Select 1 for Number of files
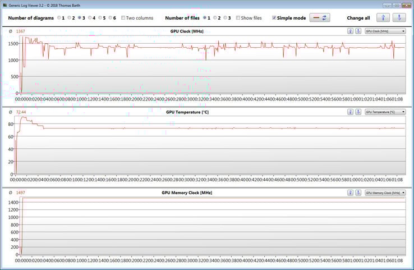The image size is (414, 270). pos(205,18)
